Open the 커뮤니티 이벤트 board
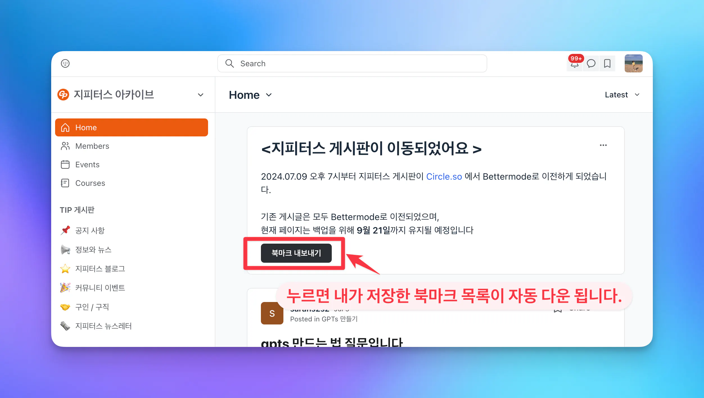704x398 pixels. click(100, 287)
